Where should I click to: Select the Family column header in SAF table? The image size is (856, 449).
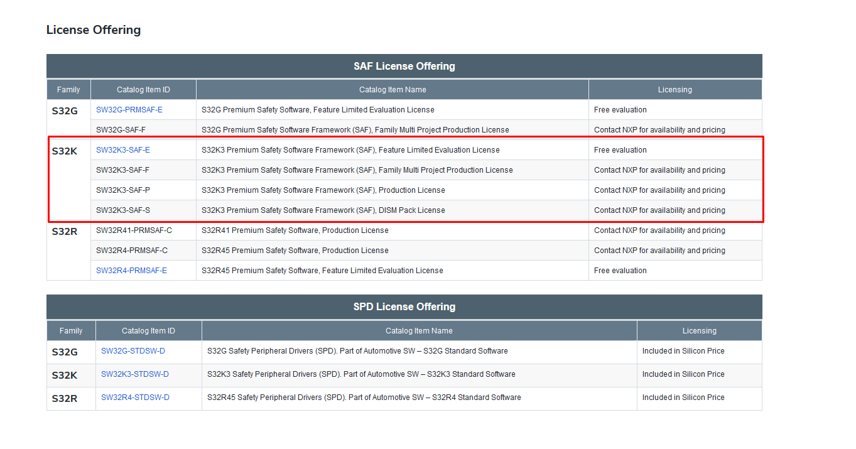click(x=68, y=89)
